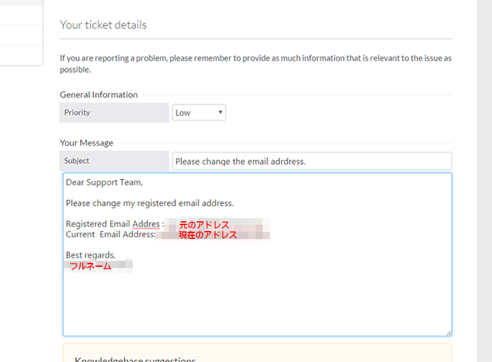Click the message box resize handle
The image size is (492, 362).
click(448, 332)
